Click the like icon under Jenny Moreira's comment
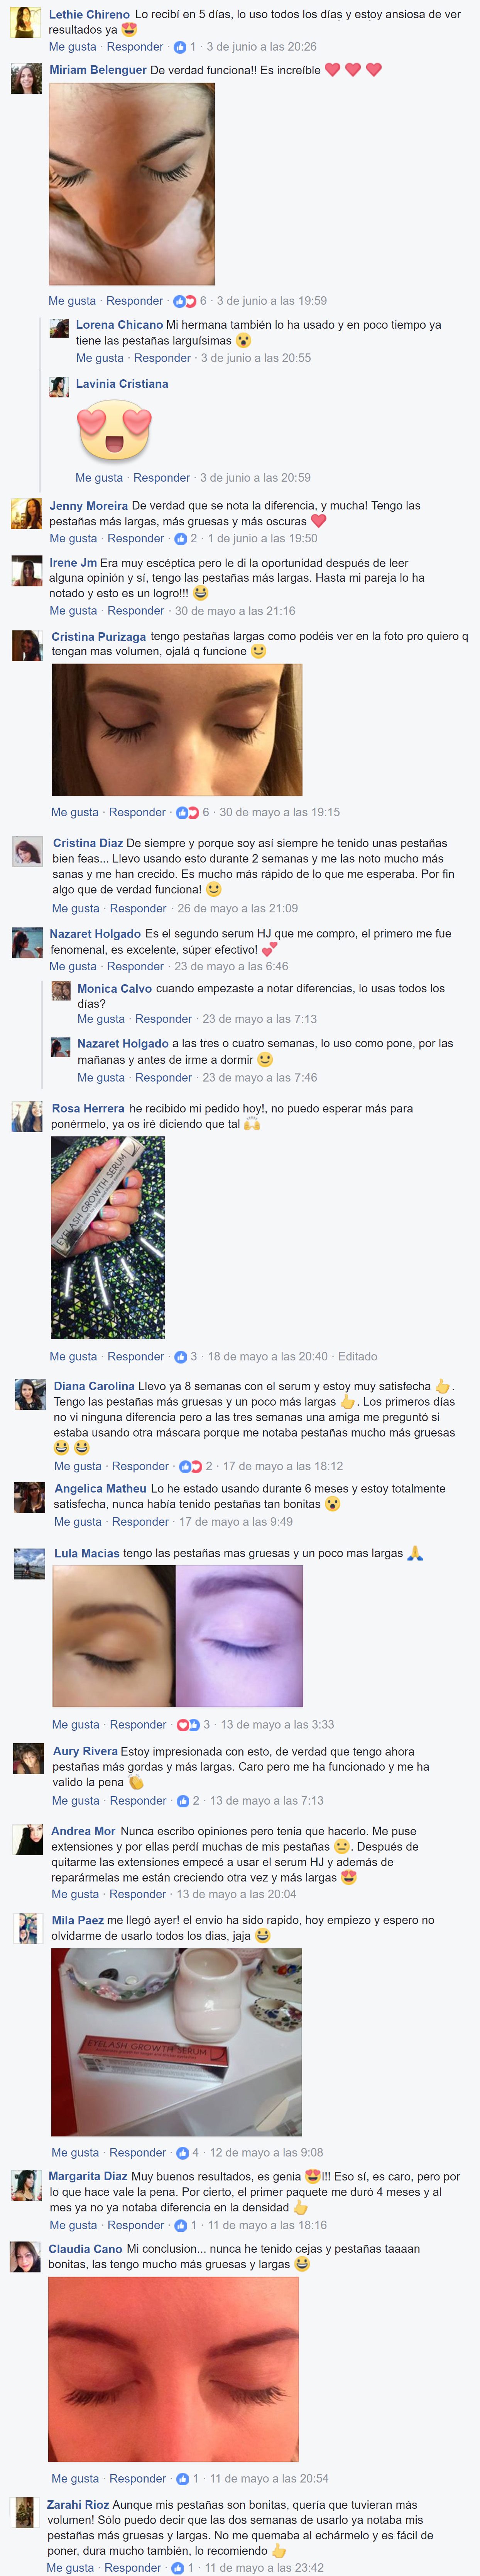 181,538
